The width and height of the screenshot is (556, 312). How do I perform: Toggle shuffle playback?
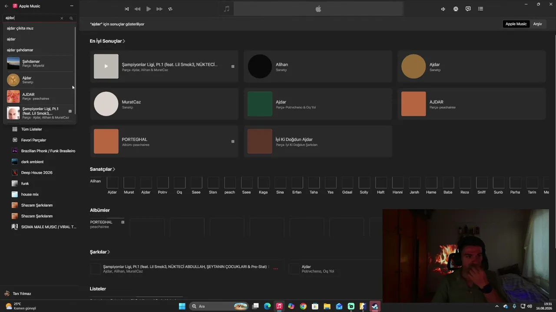[x=126, y=9]
